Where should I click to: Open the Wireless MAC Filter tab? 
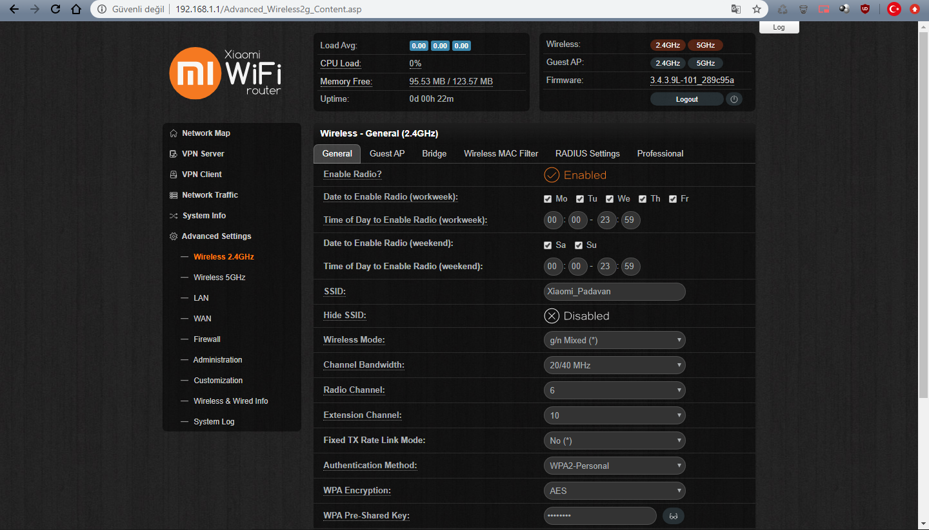(x=501, y=153)
